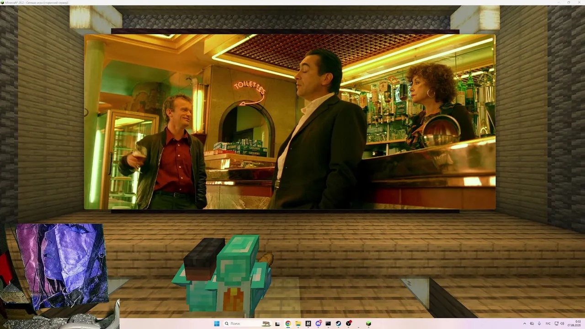Open the volume speaker tray icon
This screenshot has width=585, height=329.
click(562, 324)
